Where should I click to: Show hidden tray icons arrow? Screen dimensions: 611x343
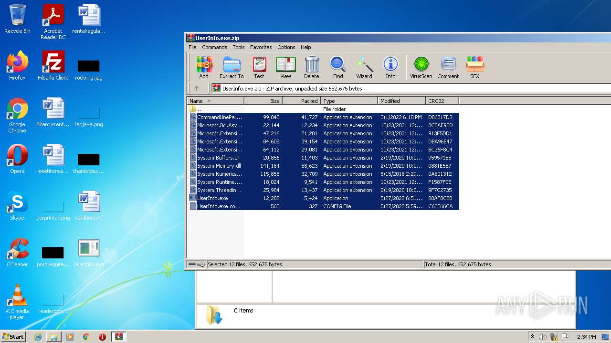click(533, 337)
